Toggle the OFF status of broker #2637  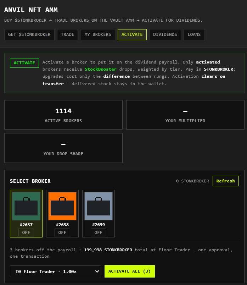coord(26,232)
